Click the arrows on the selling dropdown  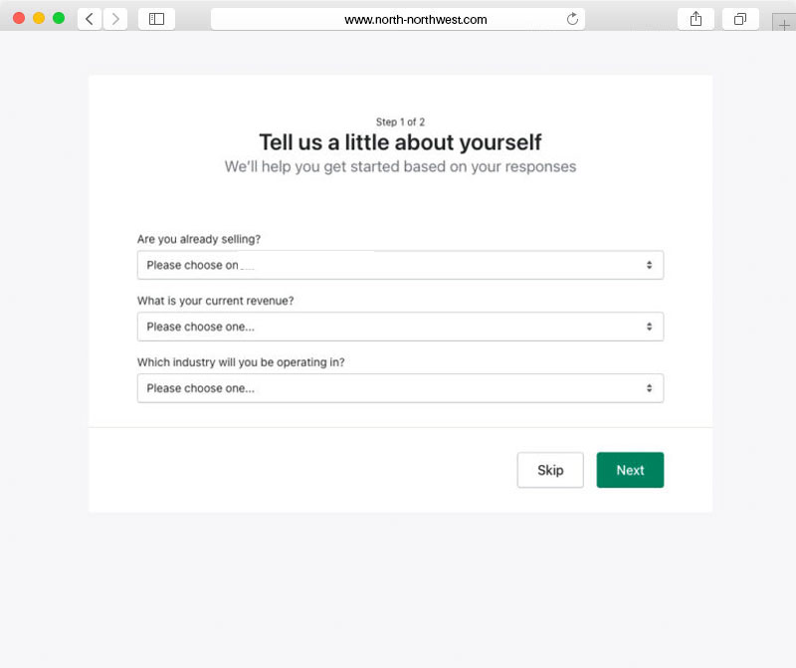[649, 265]
